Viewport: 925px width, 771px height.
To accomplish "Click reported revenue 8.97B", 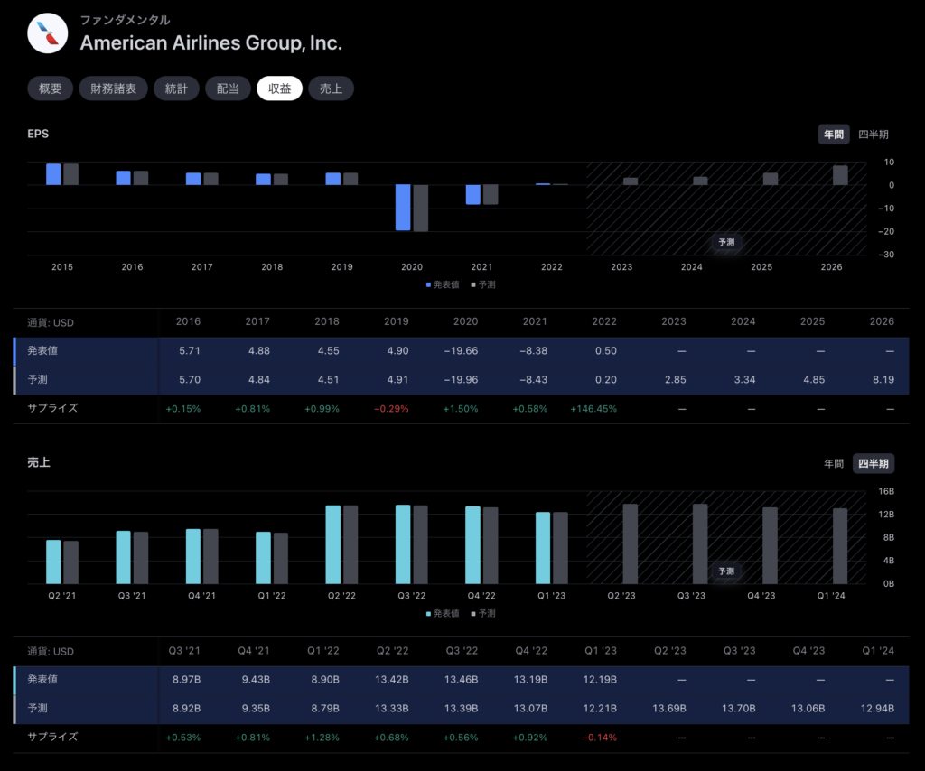I will coord(186,680).
